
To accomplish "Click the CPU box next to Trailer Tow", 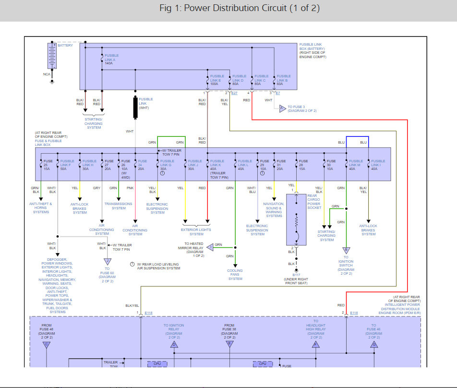I will point(157,364).
